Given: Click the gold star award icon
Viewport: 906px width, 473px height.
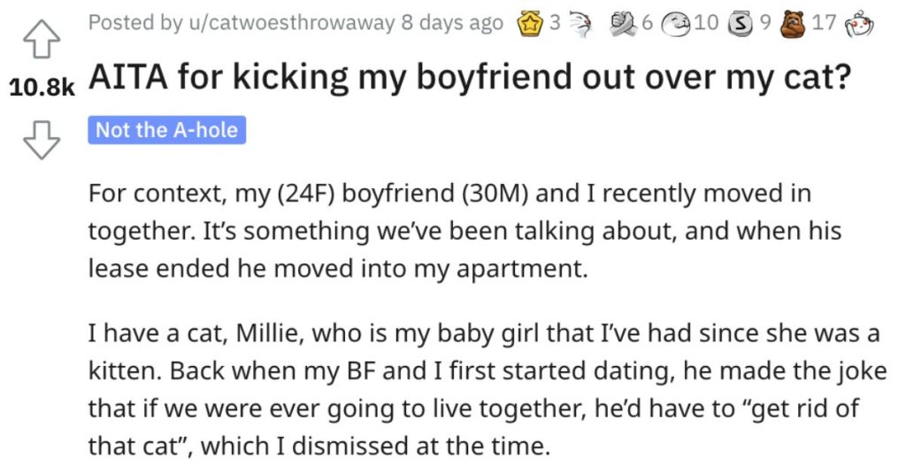Looking at the screenshot, I should coord(529,24).
